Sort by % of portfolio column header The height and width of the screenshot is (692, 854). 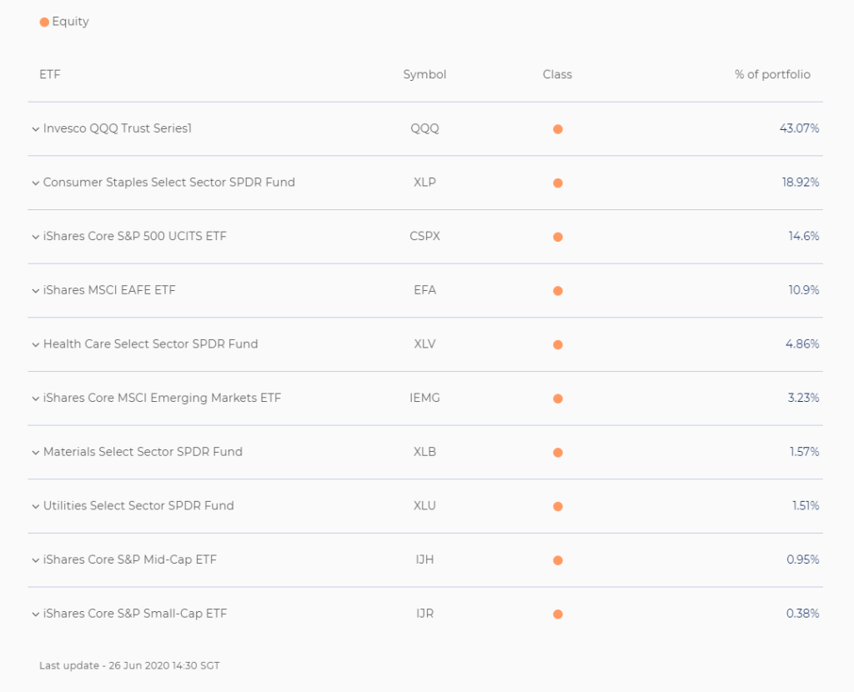click(771, 74)
